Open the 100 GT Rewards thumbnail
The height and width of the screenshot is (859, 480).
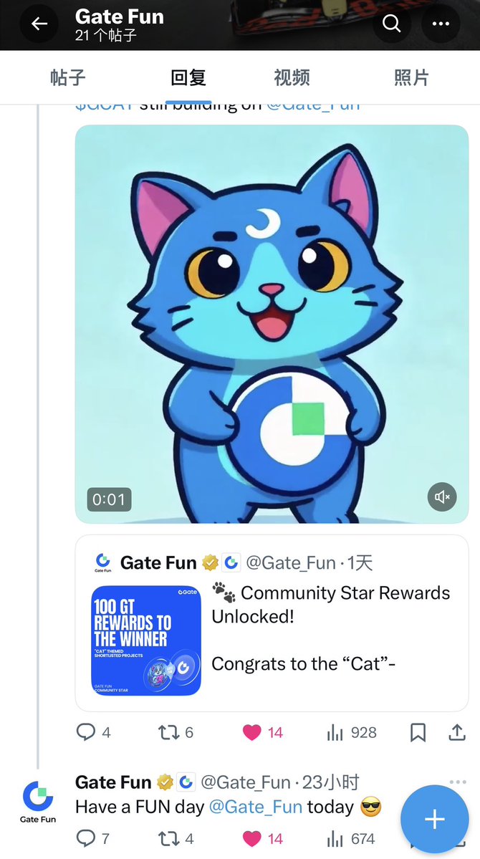pyautogui.click(x=146, y=640)
